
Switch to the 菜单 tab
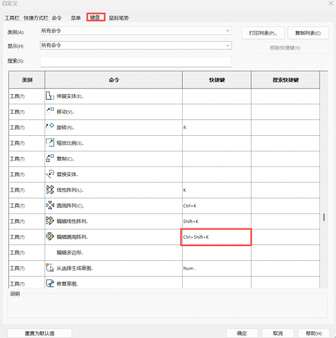[x=76, y=18]
